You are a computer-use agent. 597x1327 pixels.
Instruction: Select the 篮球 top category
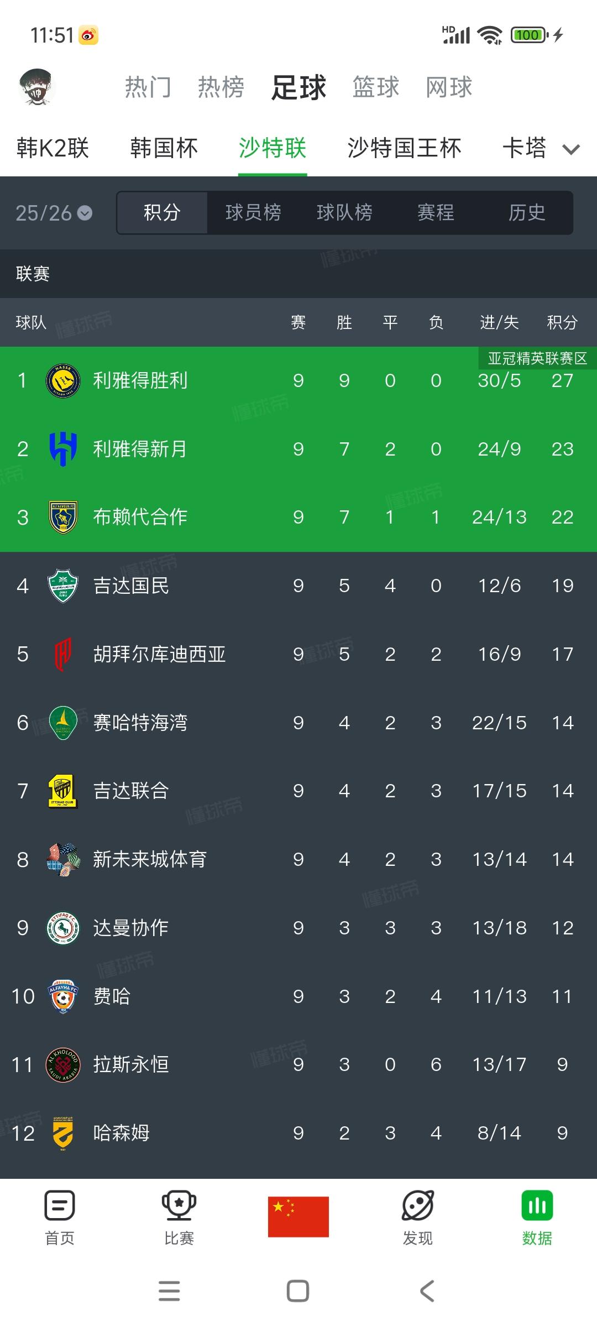376,87
